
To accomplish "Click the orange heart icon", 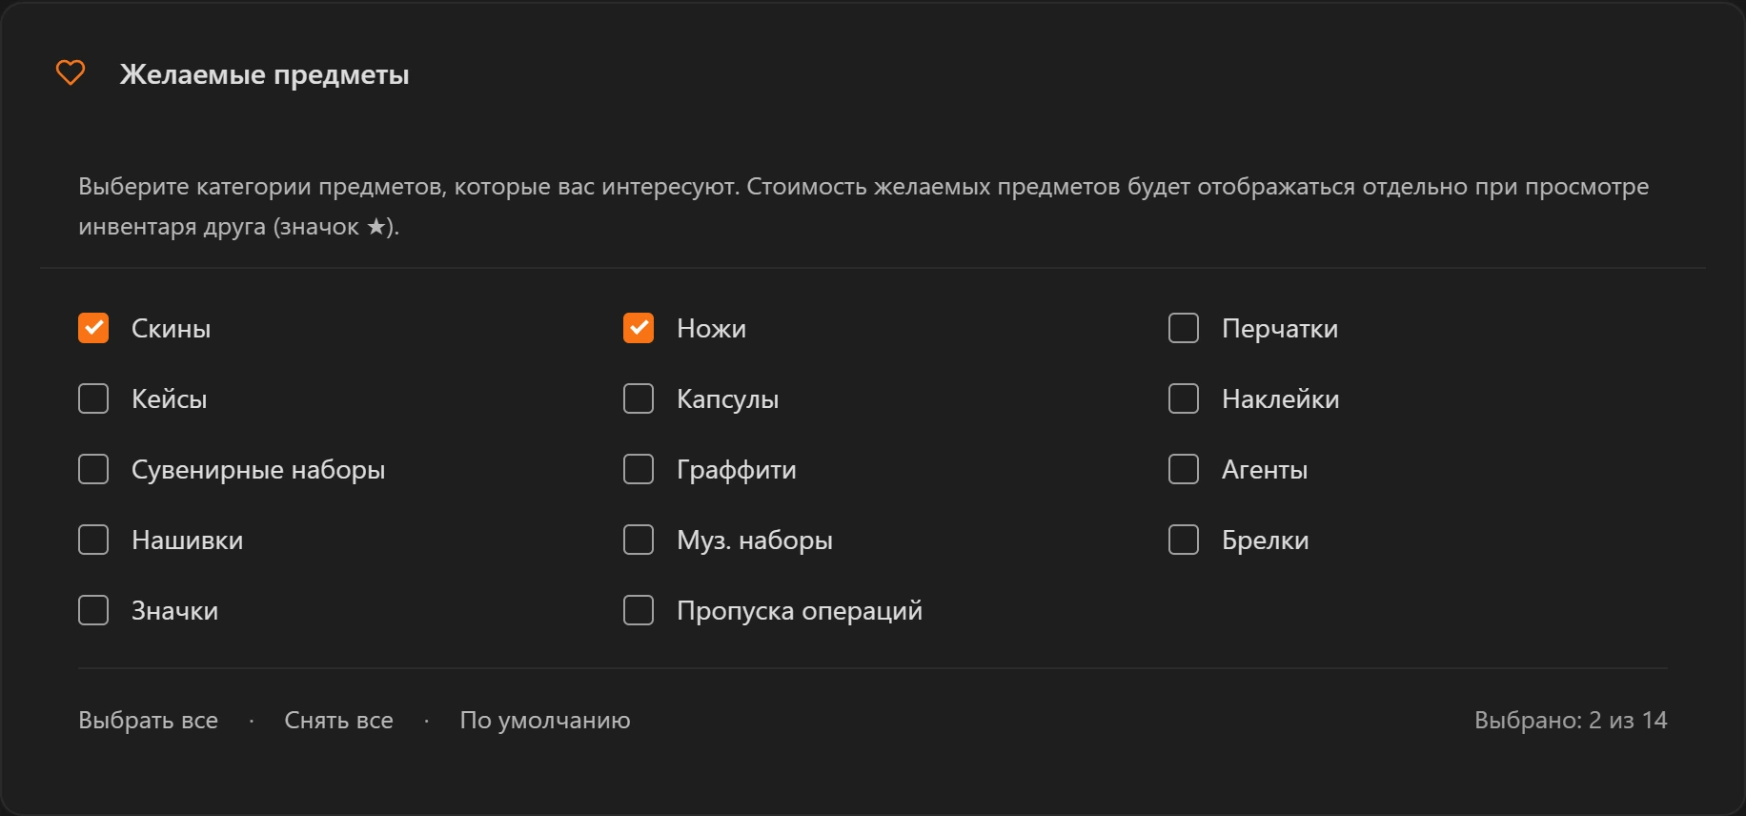I will click(71, 72).
